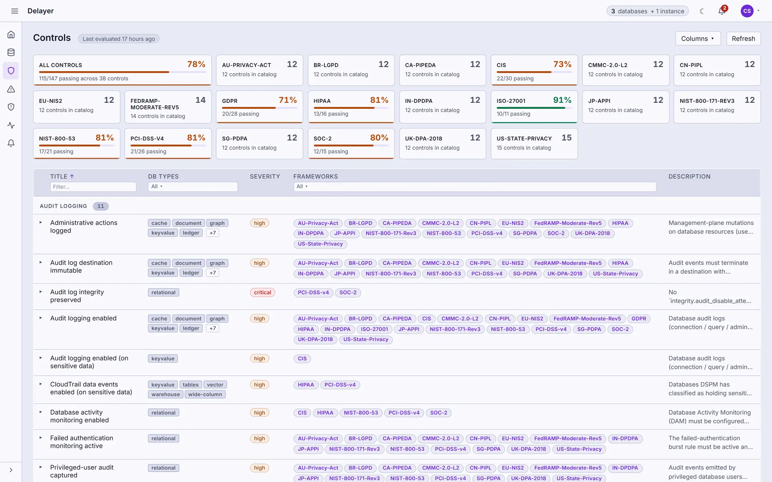The height and width of the screenshot is (482, 772).
Task: Click wide-column db type in CloudTrail row
Action: pyautogui.click(x=205, y=395)
